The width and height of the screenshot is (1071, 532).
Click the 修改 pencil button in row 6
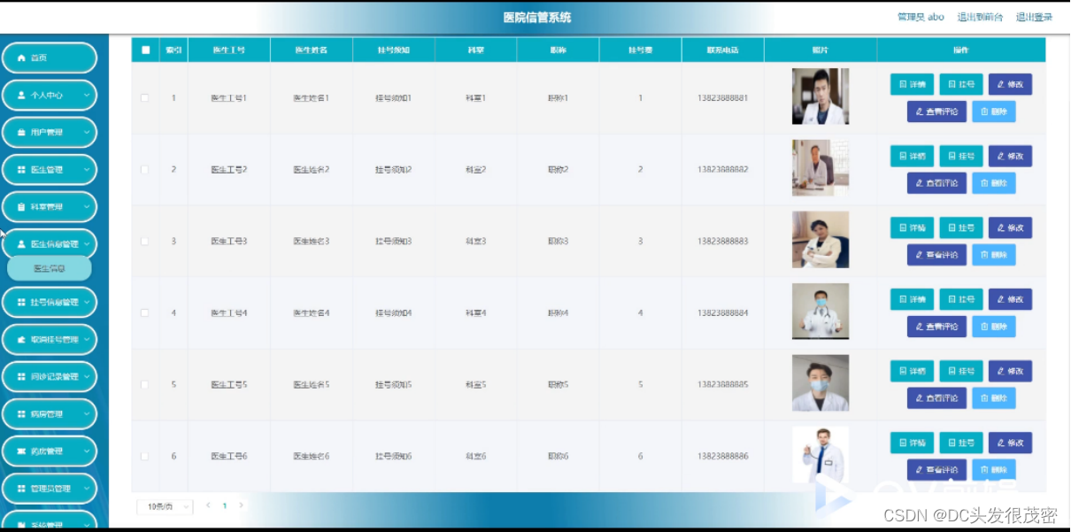1010,443
